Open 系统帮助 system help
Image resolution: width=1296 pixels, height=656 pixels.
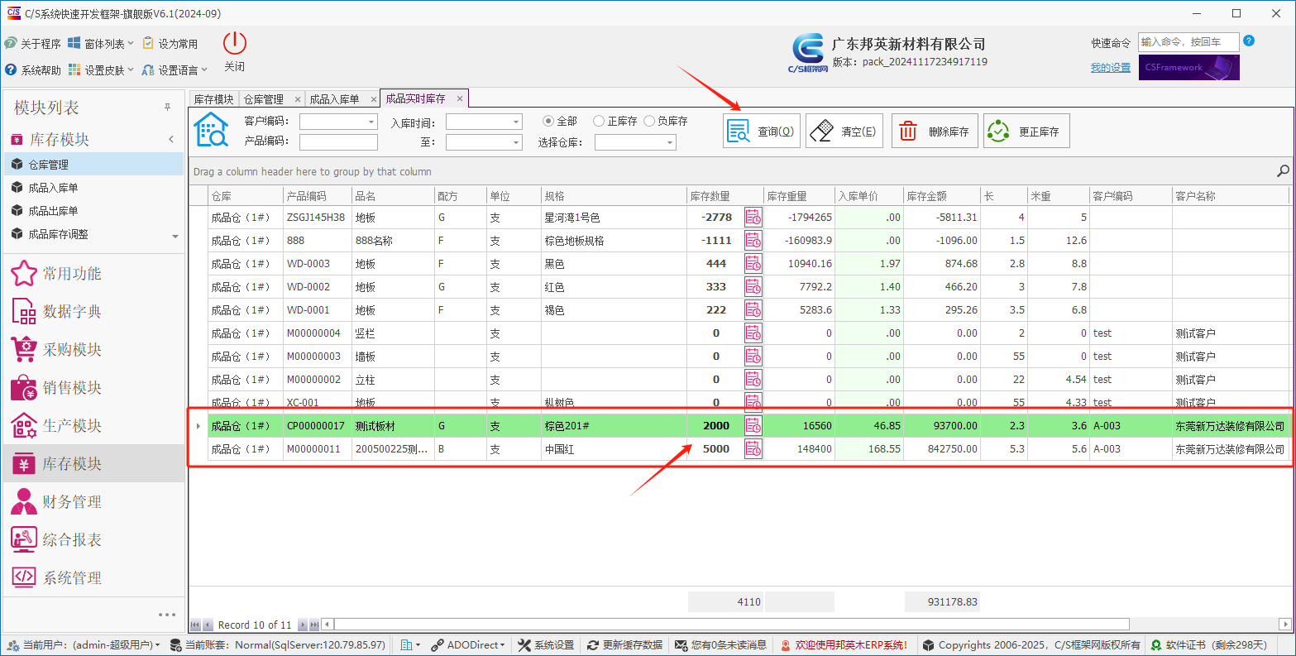(33, 70)
